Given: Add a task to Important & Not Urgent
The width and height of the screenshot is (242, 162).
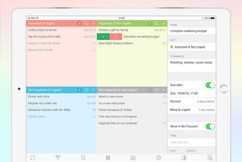Looking at the screenshot, I should click(164, 23).
